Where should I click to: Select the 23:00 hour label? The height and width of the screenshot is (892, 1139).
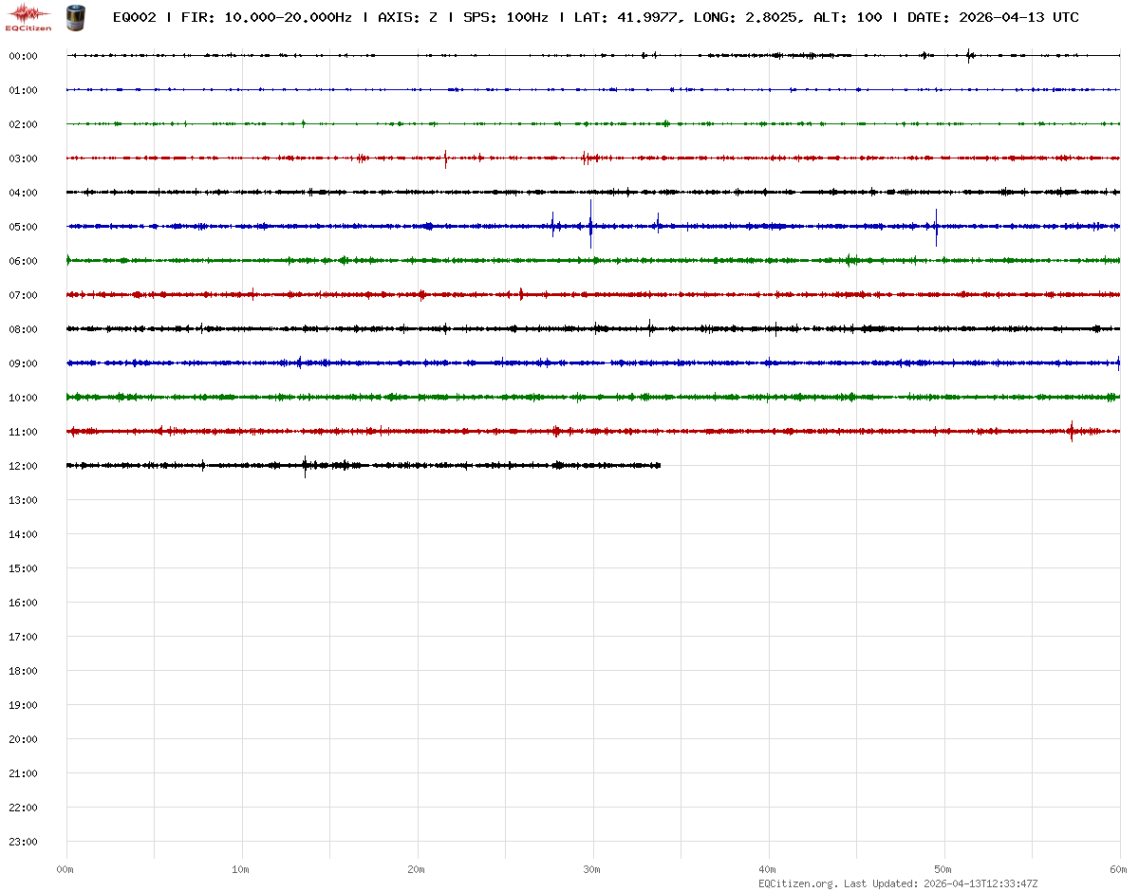23,842
